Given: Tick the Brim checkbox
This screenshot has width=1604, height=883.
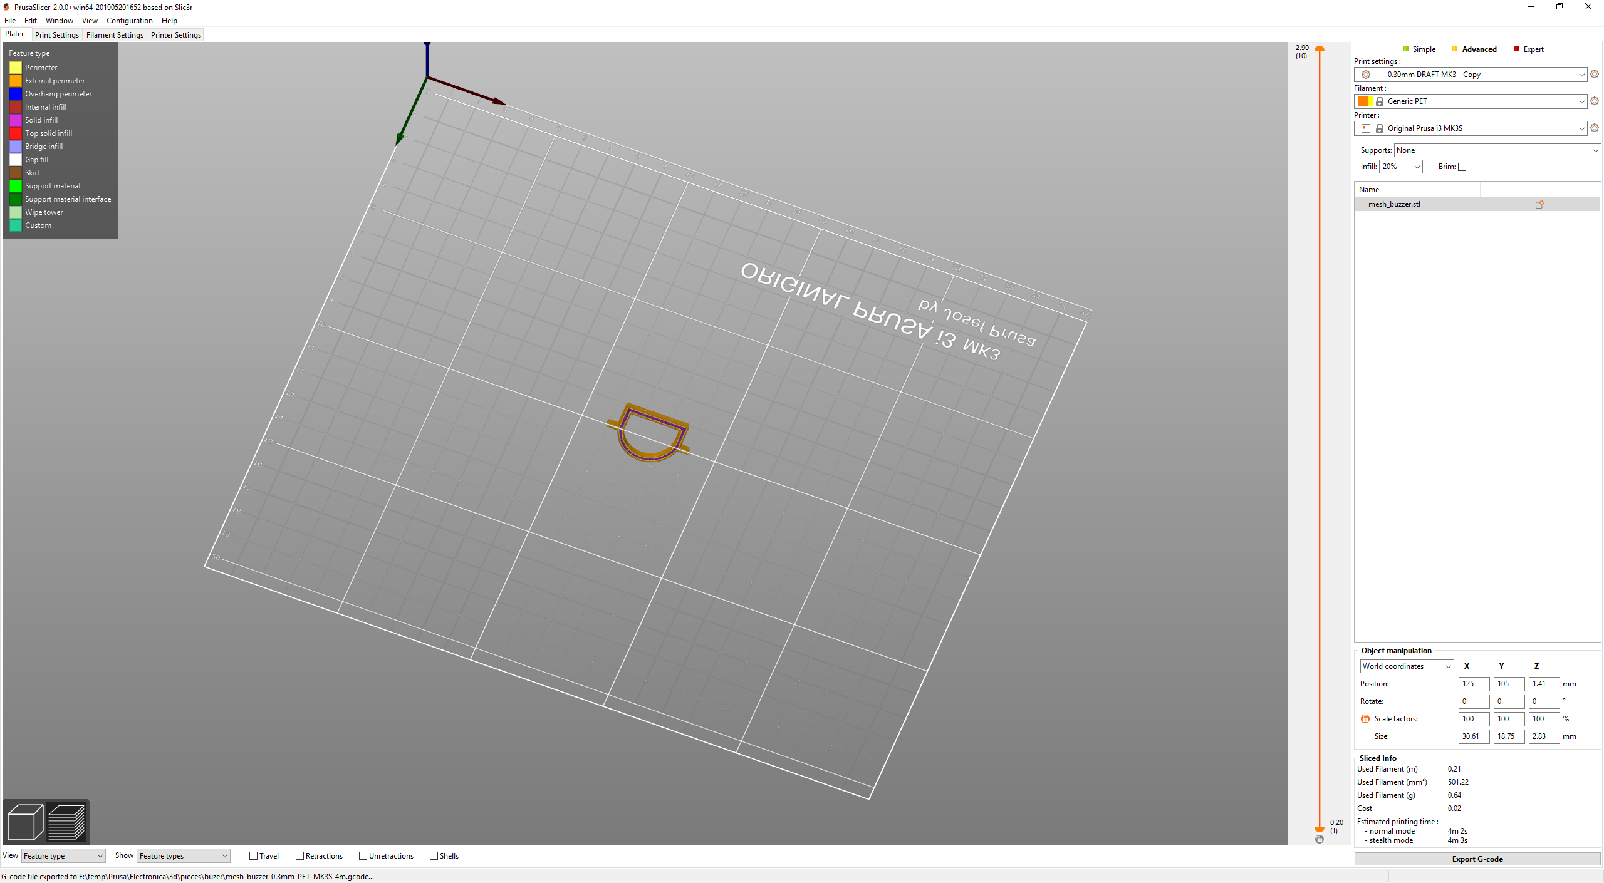Looking at the screenshot, I should point(1462,167).
